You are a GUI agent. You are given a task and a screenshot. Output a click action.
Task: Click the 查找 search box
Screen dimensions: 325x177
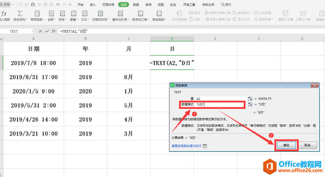pyautogui.click(x=226, y=5)
